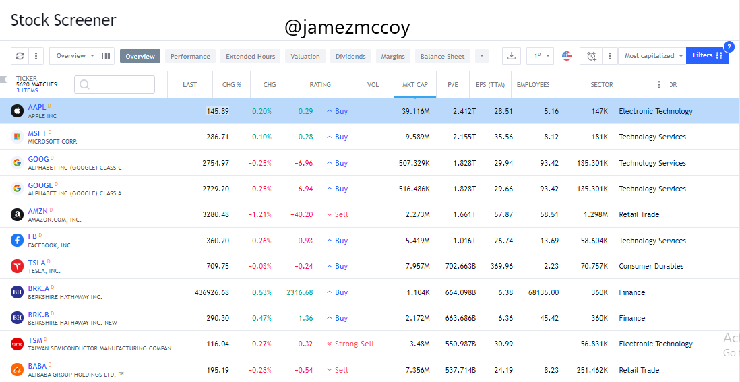Click the 3 ITEMS link under TICKER
Viewport: 740px width, 382px height.
[28, 90]
